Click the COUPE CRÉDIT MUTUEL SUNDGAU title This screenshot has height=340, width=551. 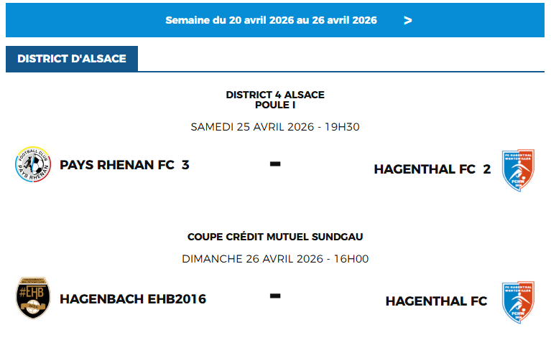point(275,237)
